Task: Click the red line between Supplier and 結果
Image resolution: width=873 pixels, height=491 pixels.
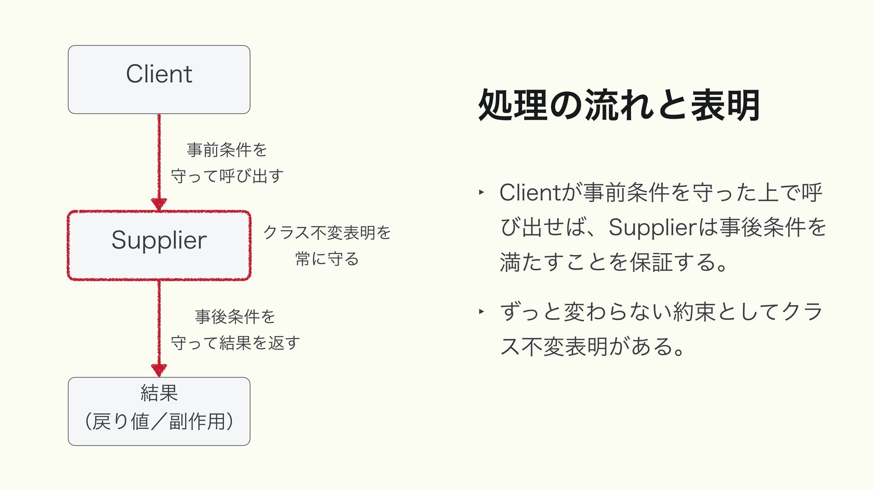Action: click(x=159, y=321)
